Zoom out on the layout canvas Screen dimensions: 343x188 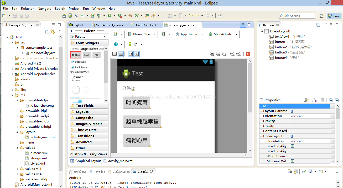click(x=232, y=54)
